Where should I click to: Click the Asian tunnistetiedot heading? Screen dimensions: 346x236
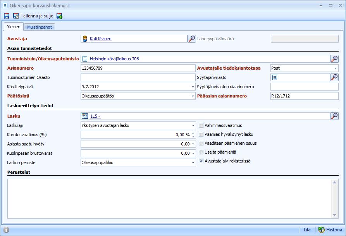coord(29,48)
